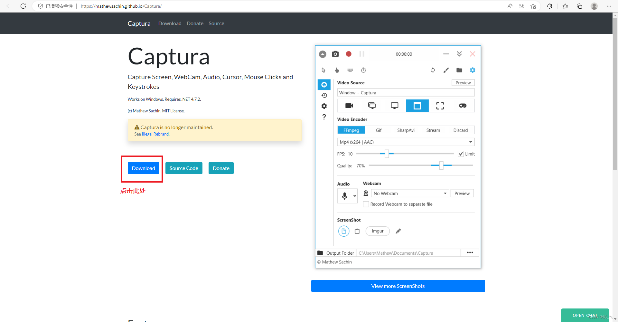Click the browser address bar URL
The height and width of the screenshot is (322, 618).
121,6
